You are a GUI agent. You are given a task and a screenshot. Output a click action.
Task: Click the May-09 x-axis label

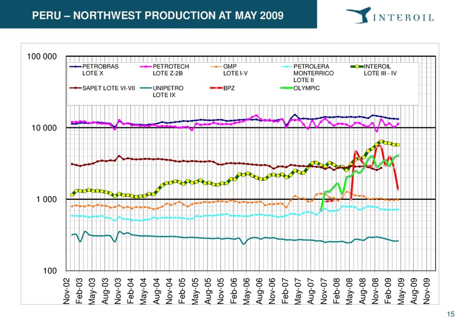pyautogui.click(x=401, y=291)
